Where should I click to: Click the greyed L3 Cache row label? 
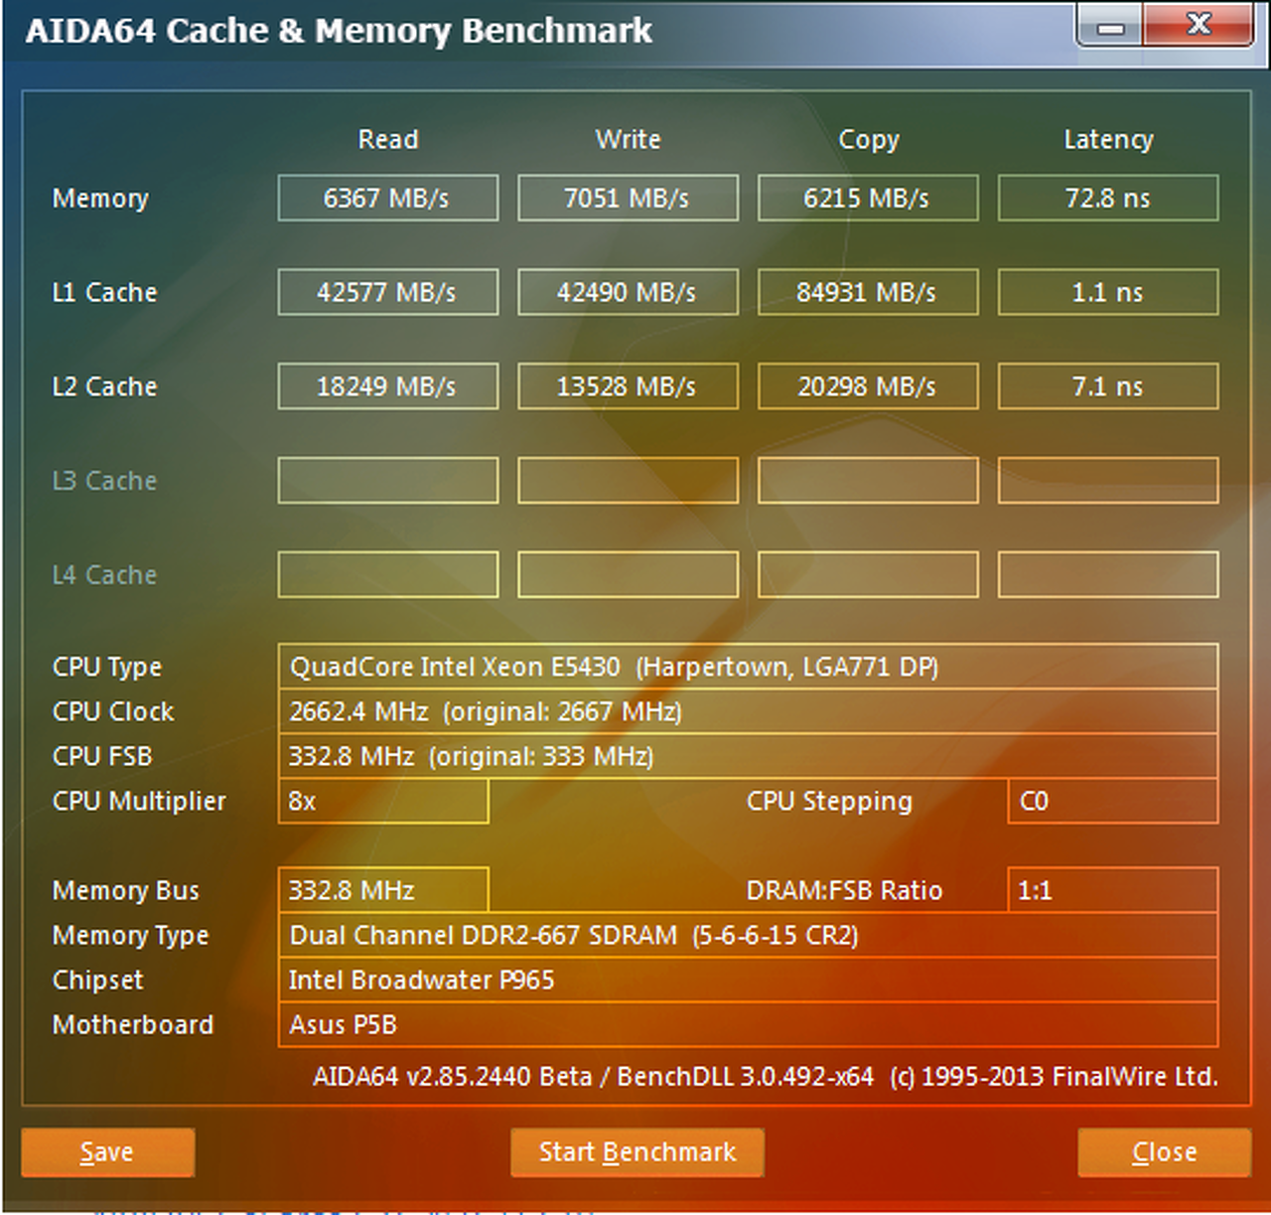coord(104,481)
